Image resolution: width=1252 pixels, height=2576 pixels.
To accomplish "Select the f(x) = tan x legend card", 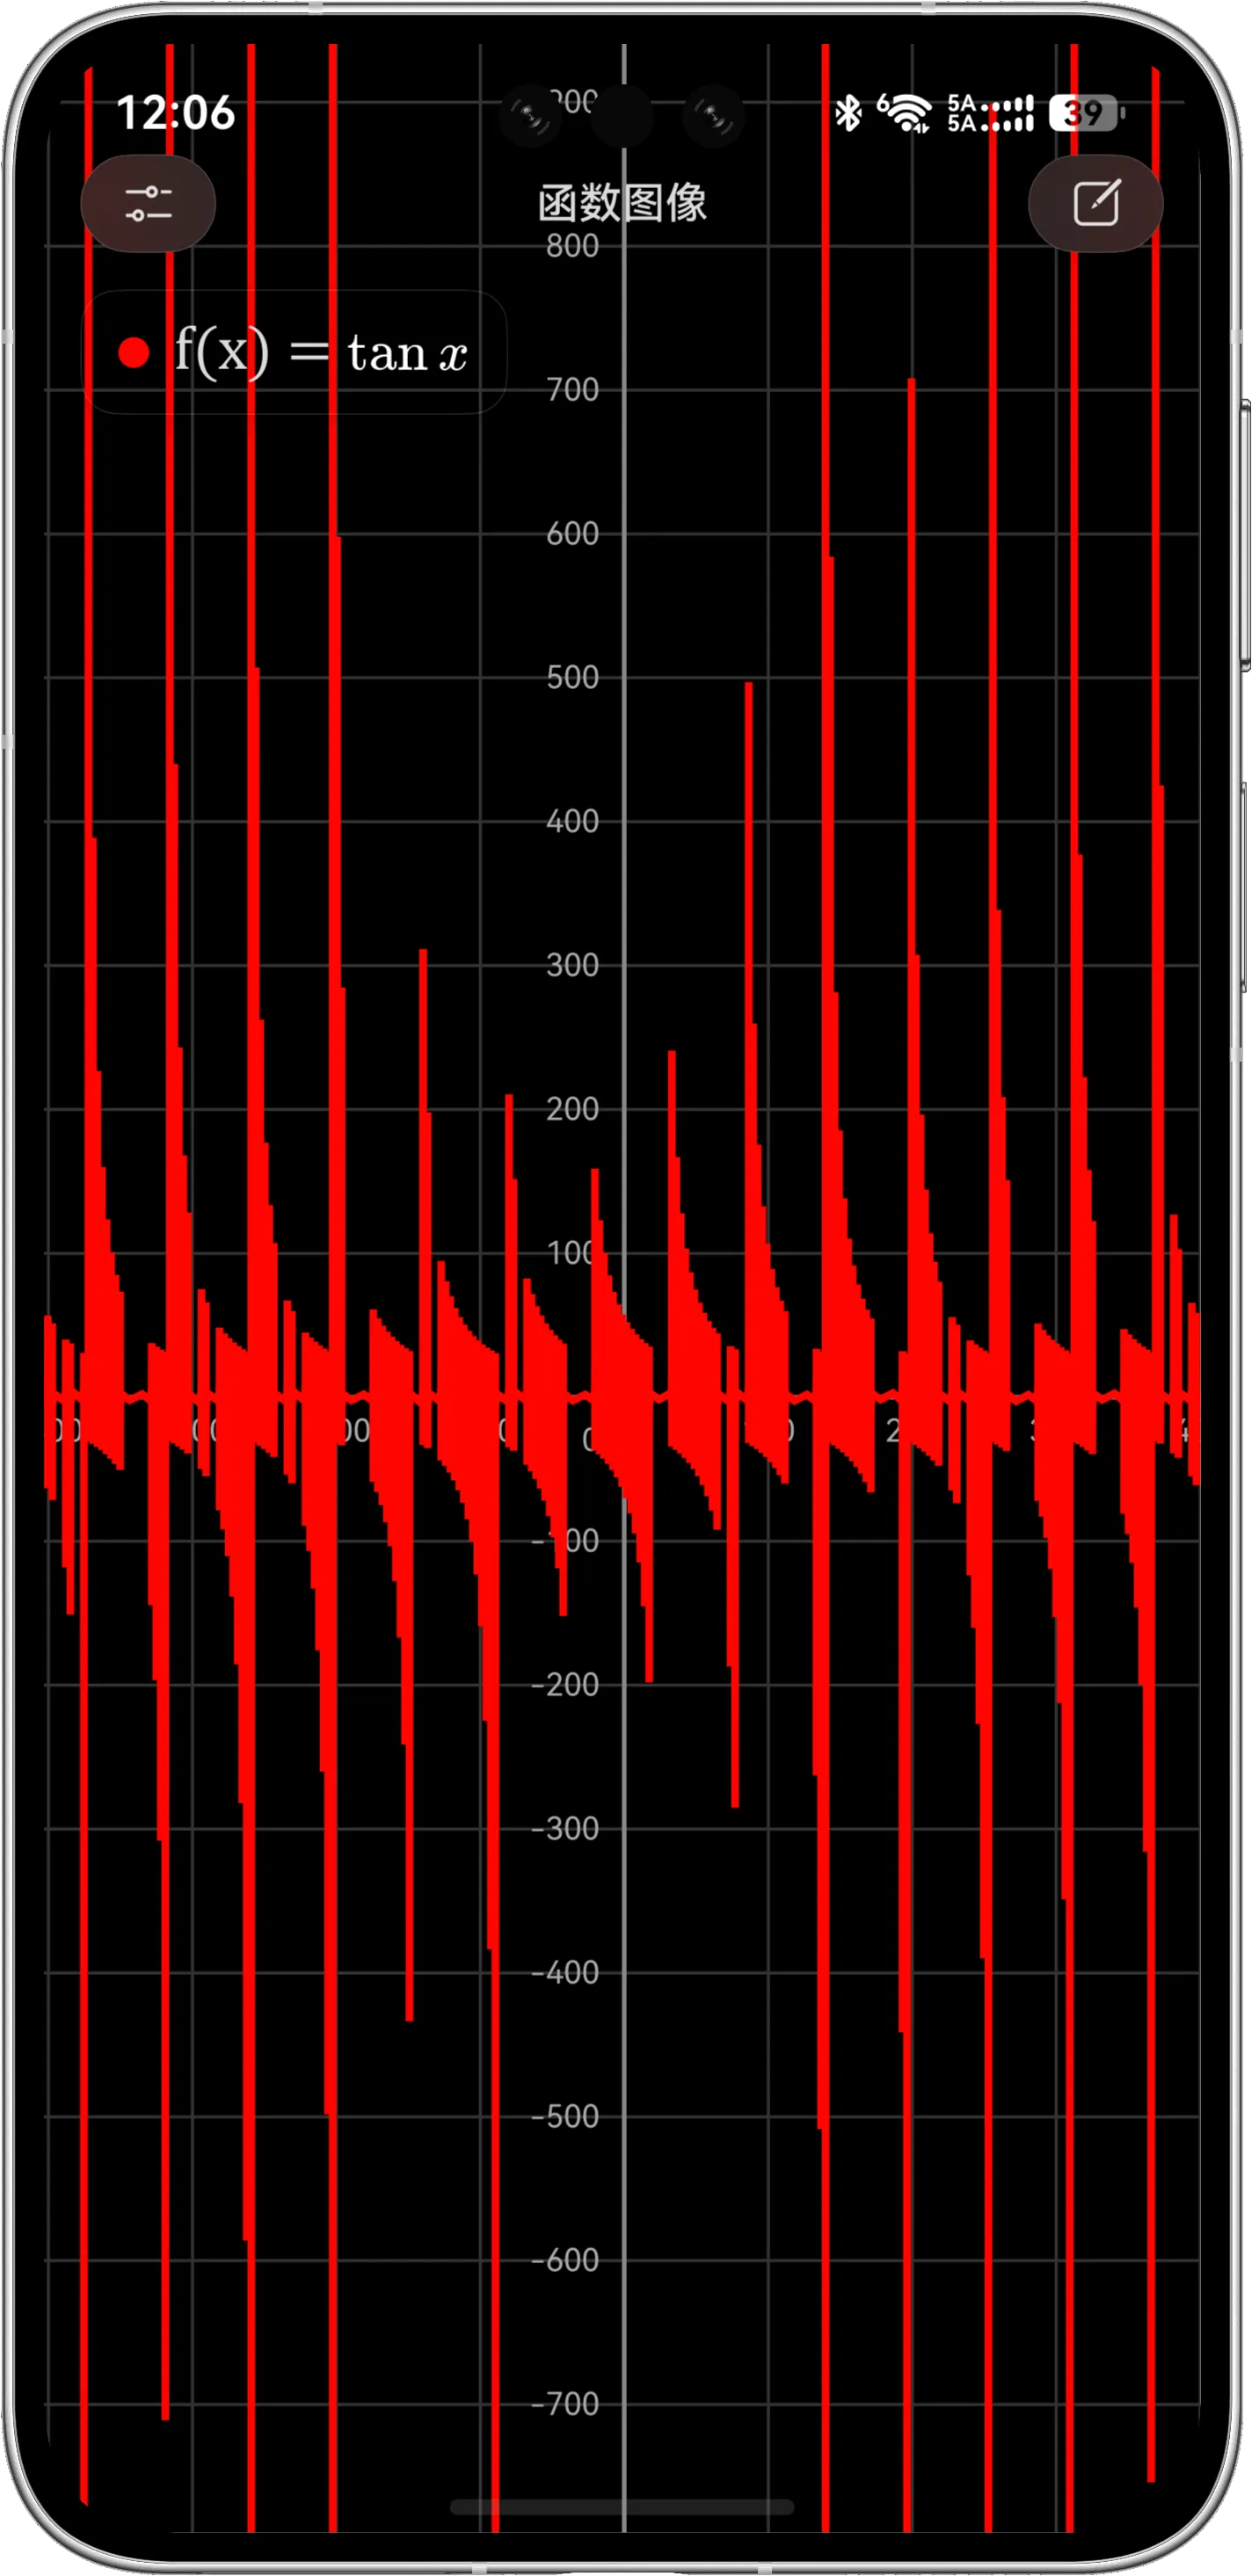I will [294, 352].
